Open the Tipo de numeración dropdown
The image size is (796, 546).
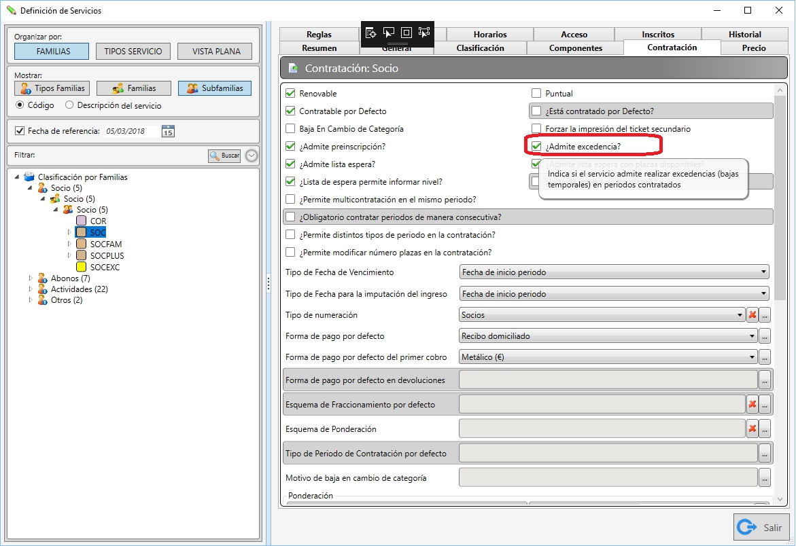pyautogui.click(x=602, y=315)
